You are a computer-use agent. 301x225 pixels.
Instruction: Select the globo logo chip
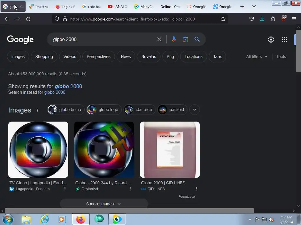coord(104,110)
